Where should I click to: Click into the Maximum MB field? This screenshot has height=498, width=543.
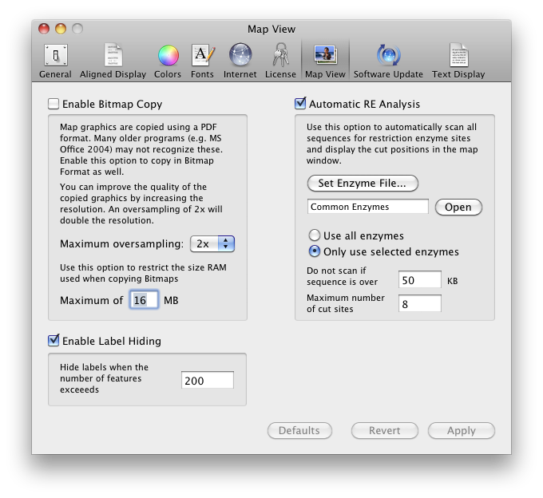pyautogui.click(x=143, y=300)
